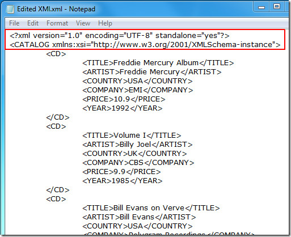291x237 pixels.
Task: Place cursor in the xml version declaration line
Action: click(x=120, y=36)
